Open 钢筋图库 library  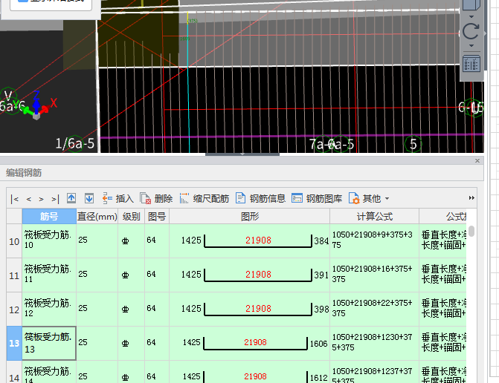(317, 198)
